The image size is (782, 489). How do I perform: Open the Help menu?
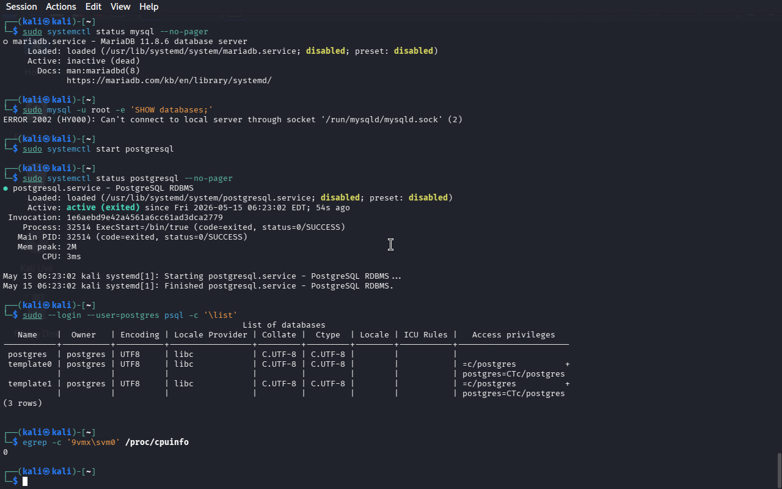149,7
